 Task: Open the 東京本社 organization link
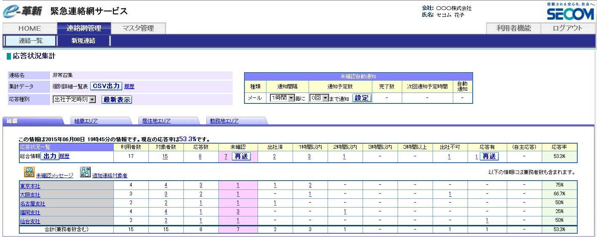pos(30,186)
